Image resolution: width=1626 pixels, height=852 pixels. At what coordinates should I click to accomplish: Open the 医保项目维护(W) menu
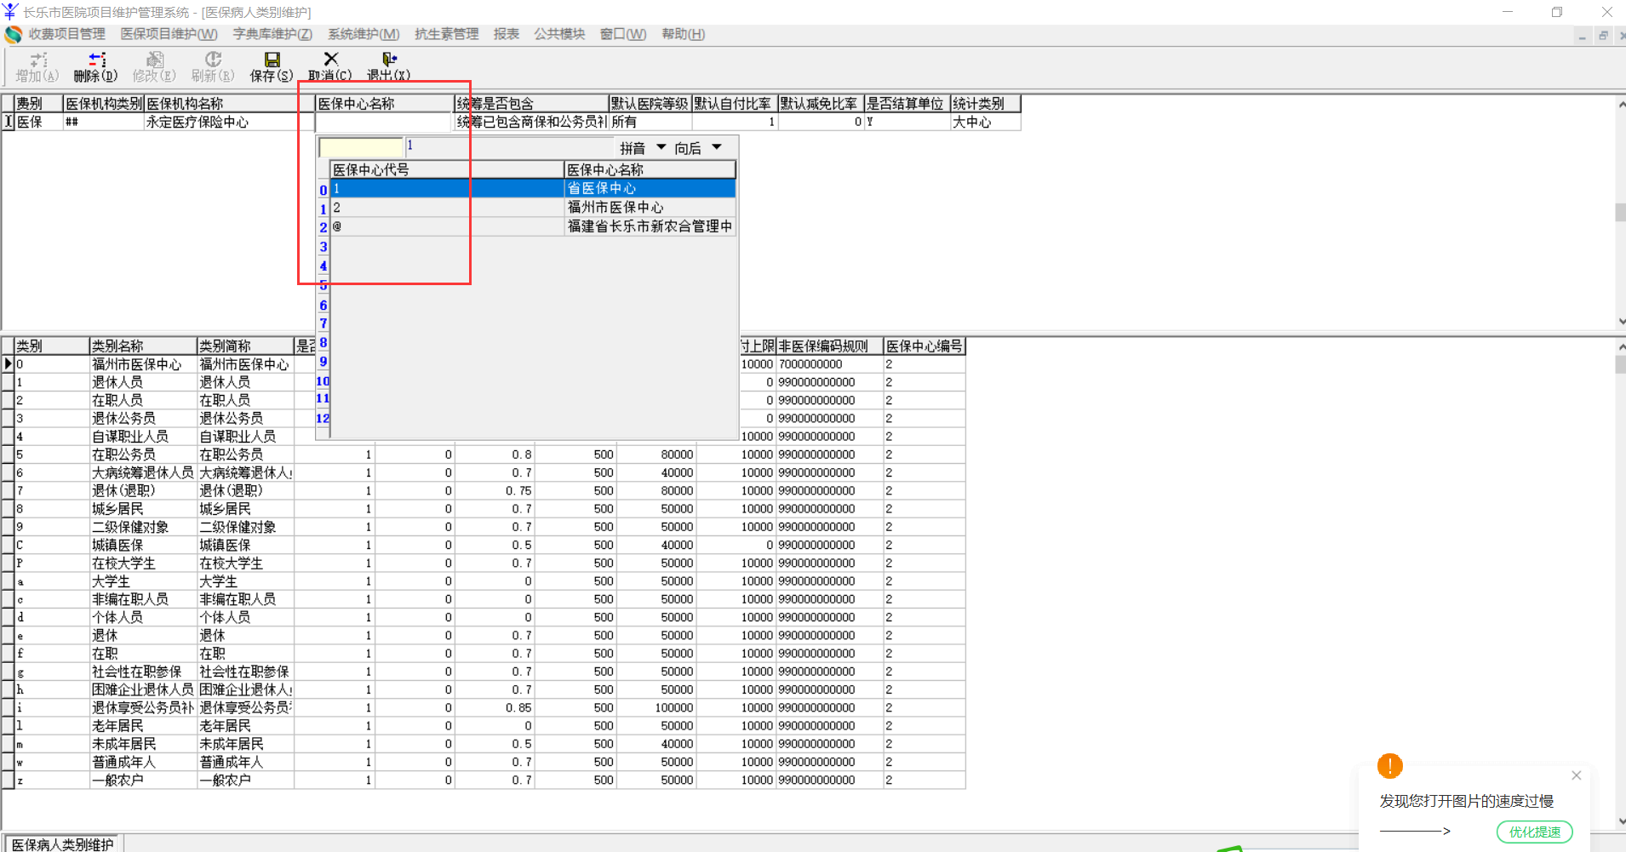(169, 34)
